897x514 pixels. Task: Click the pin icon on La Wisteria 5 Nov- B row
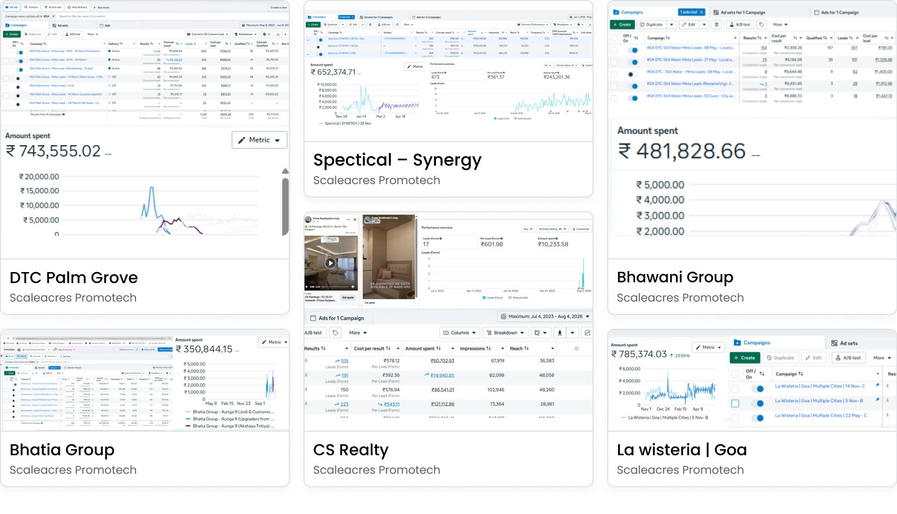(877, 400)
